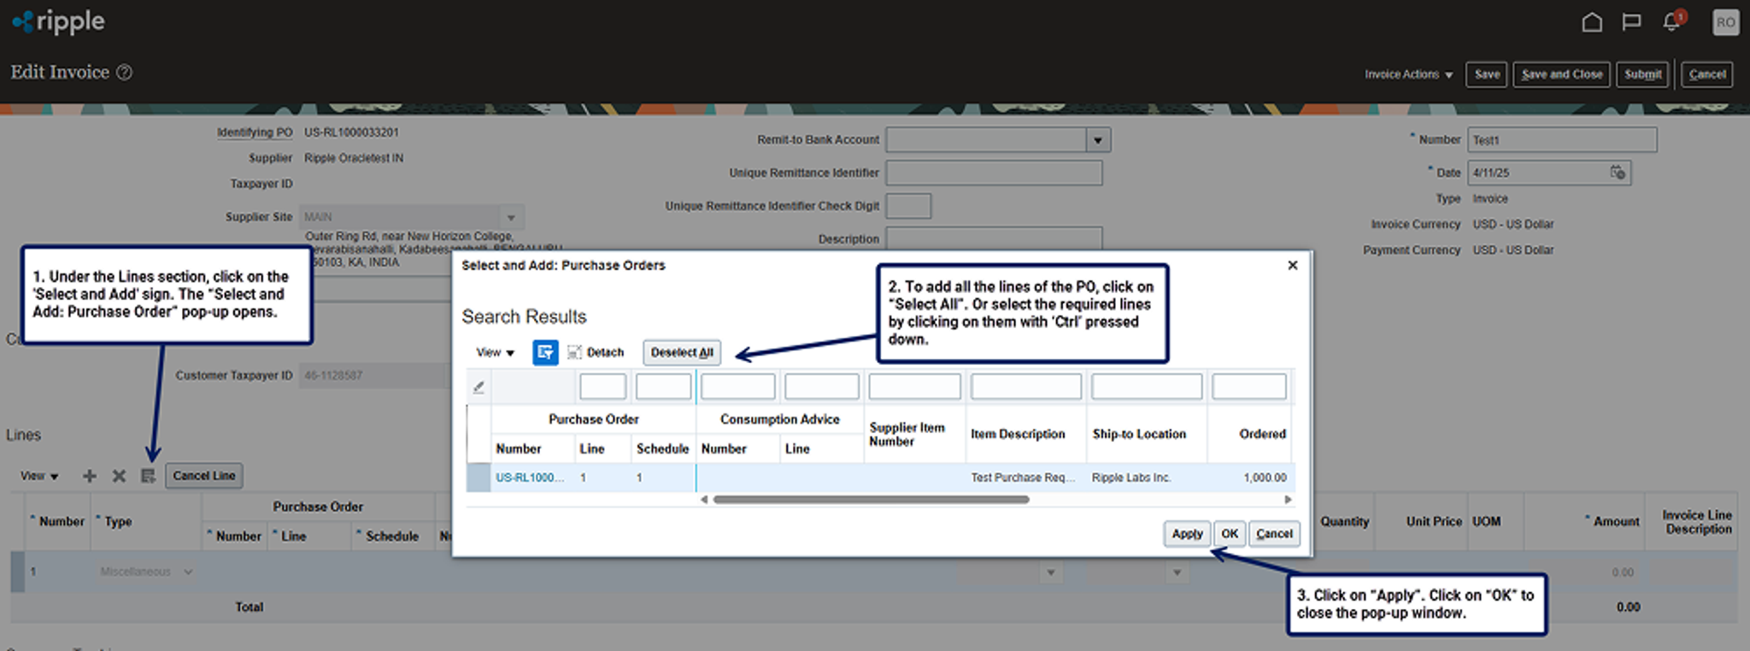Click the ordered value 1,000.00
Viewport: 1750px width, 651px height.
(1265, 478)
